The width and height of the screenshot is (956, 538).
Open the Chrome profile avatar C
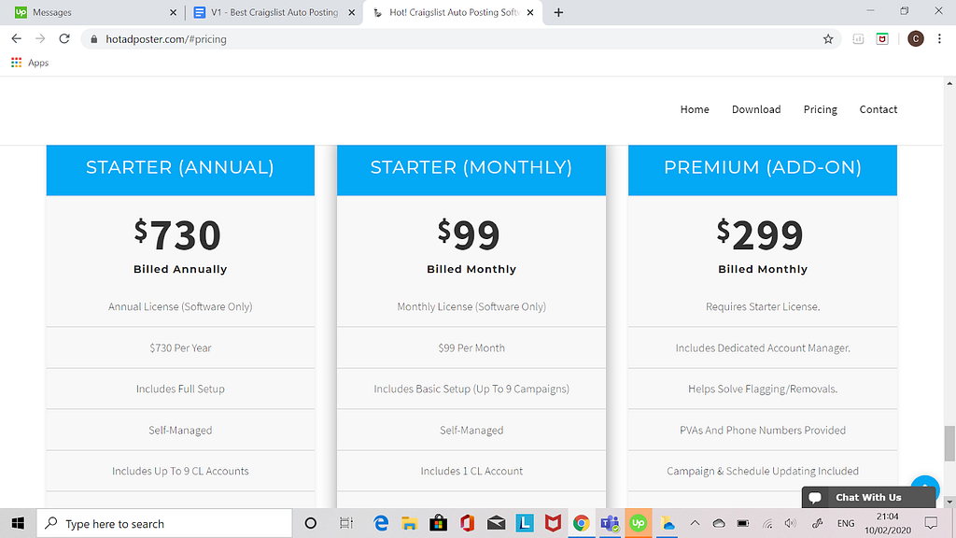coord(915,39)
